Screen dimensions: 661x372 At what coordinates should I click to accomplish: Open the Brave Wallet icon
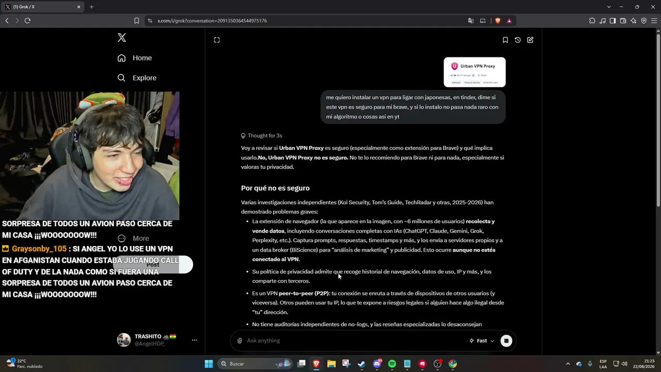(623, 21)
